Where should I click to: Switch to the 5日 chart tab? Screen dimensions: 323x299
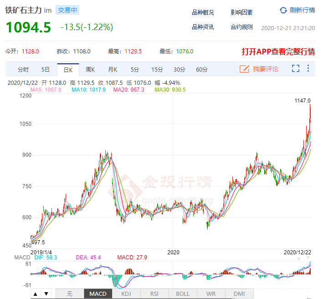coord(45,70)
